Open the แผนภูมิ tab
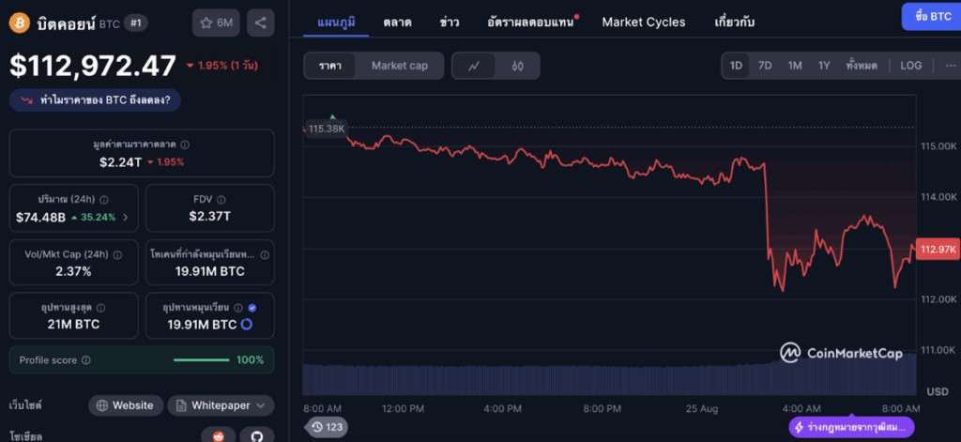 click(336, 23)
